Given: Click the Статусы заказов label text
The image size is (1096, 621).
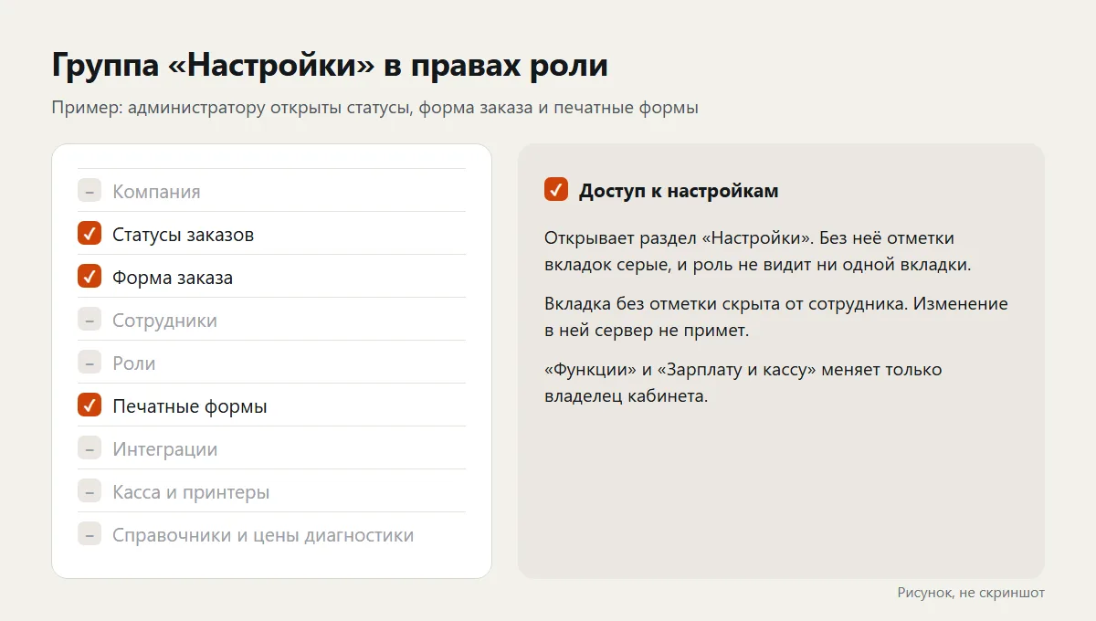Looking at the screenshot, I should (x=183, y=235).
